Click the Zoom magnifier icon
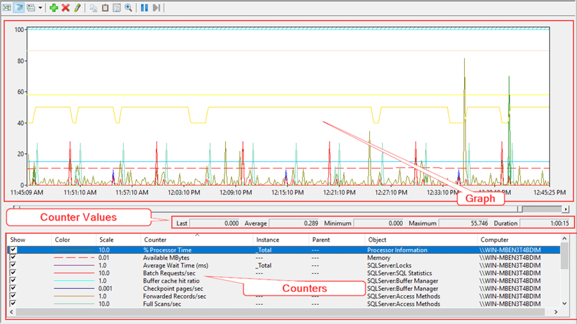The width and height of the screenshot is (577, 324). click(128, 8)
